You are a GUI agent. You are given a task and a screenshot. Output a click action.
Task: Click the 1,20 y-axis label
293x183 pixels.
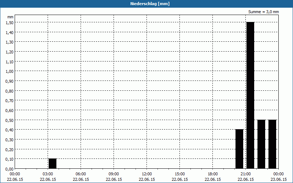pyautogui.click(x=10, y=52)
